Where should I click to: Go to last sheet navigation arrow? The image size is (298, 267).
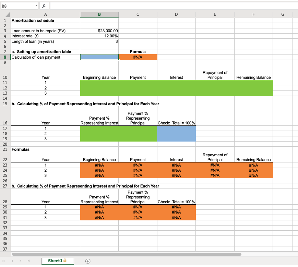pyautogui.click(x=29, y=261)
